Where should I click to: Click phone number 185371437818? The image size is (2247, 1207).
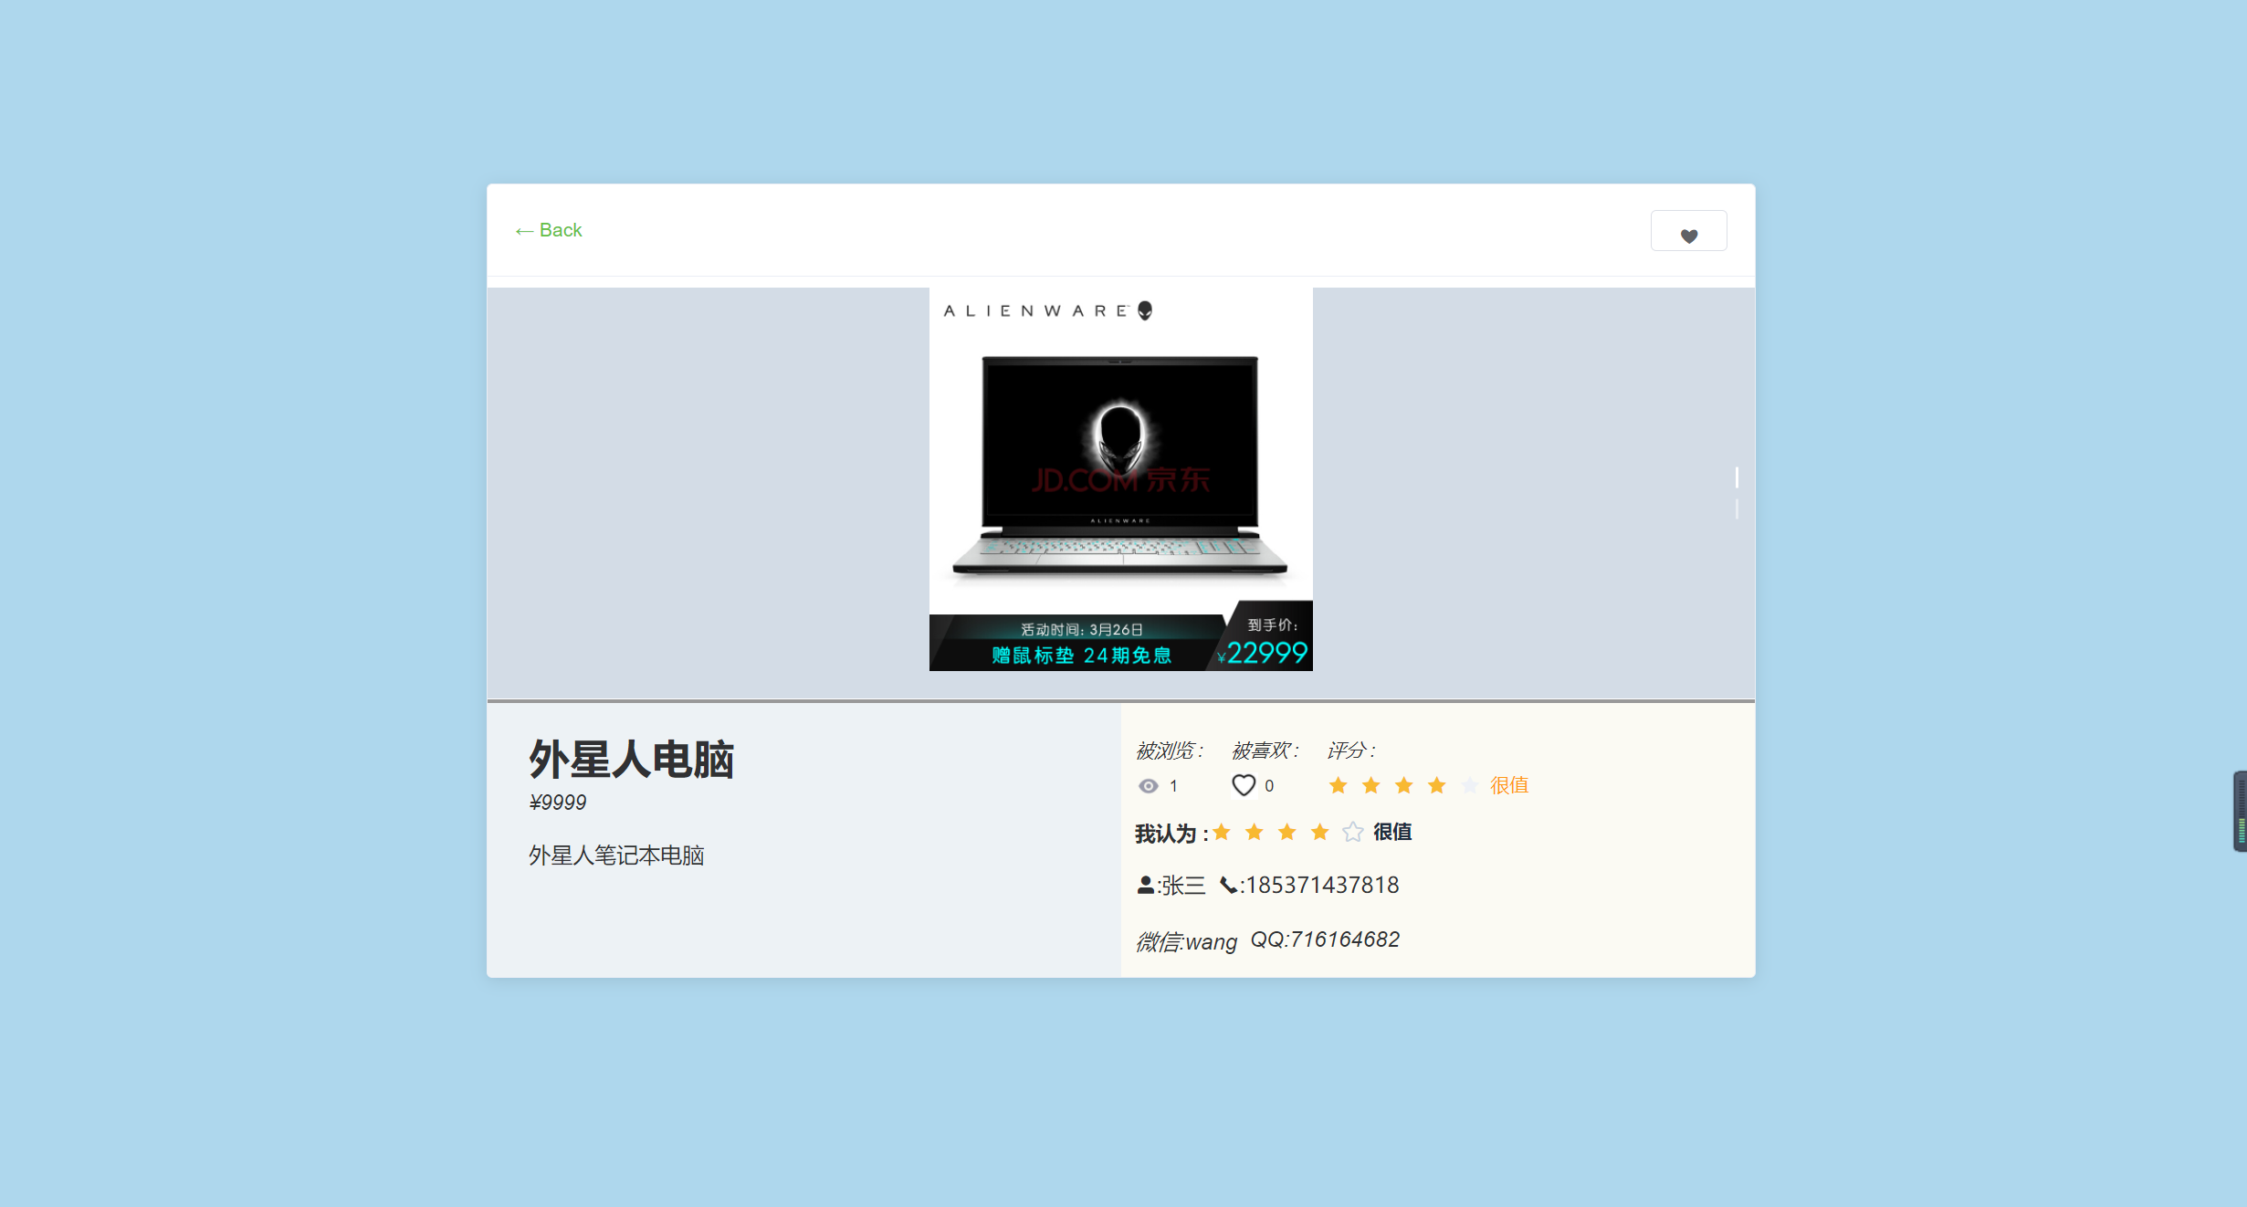pyautogui.click(x=1322, y=885)
